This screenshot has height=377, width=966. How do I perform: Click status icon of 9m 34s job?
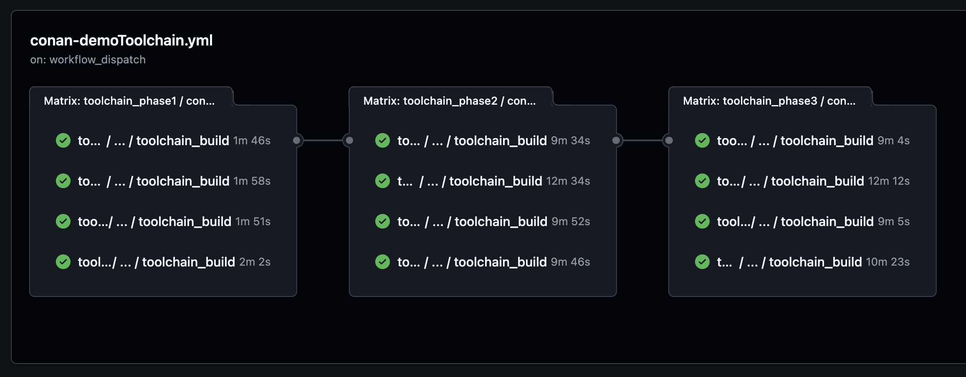pos(382,141)
